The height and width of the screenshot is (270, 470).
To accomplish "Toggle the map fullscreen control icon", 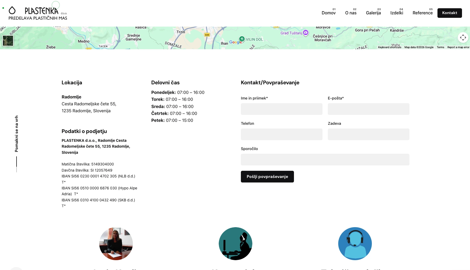I will (463, 38).
